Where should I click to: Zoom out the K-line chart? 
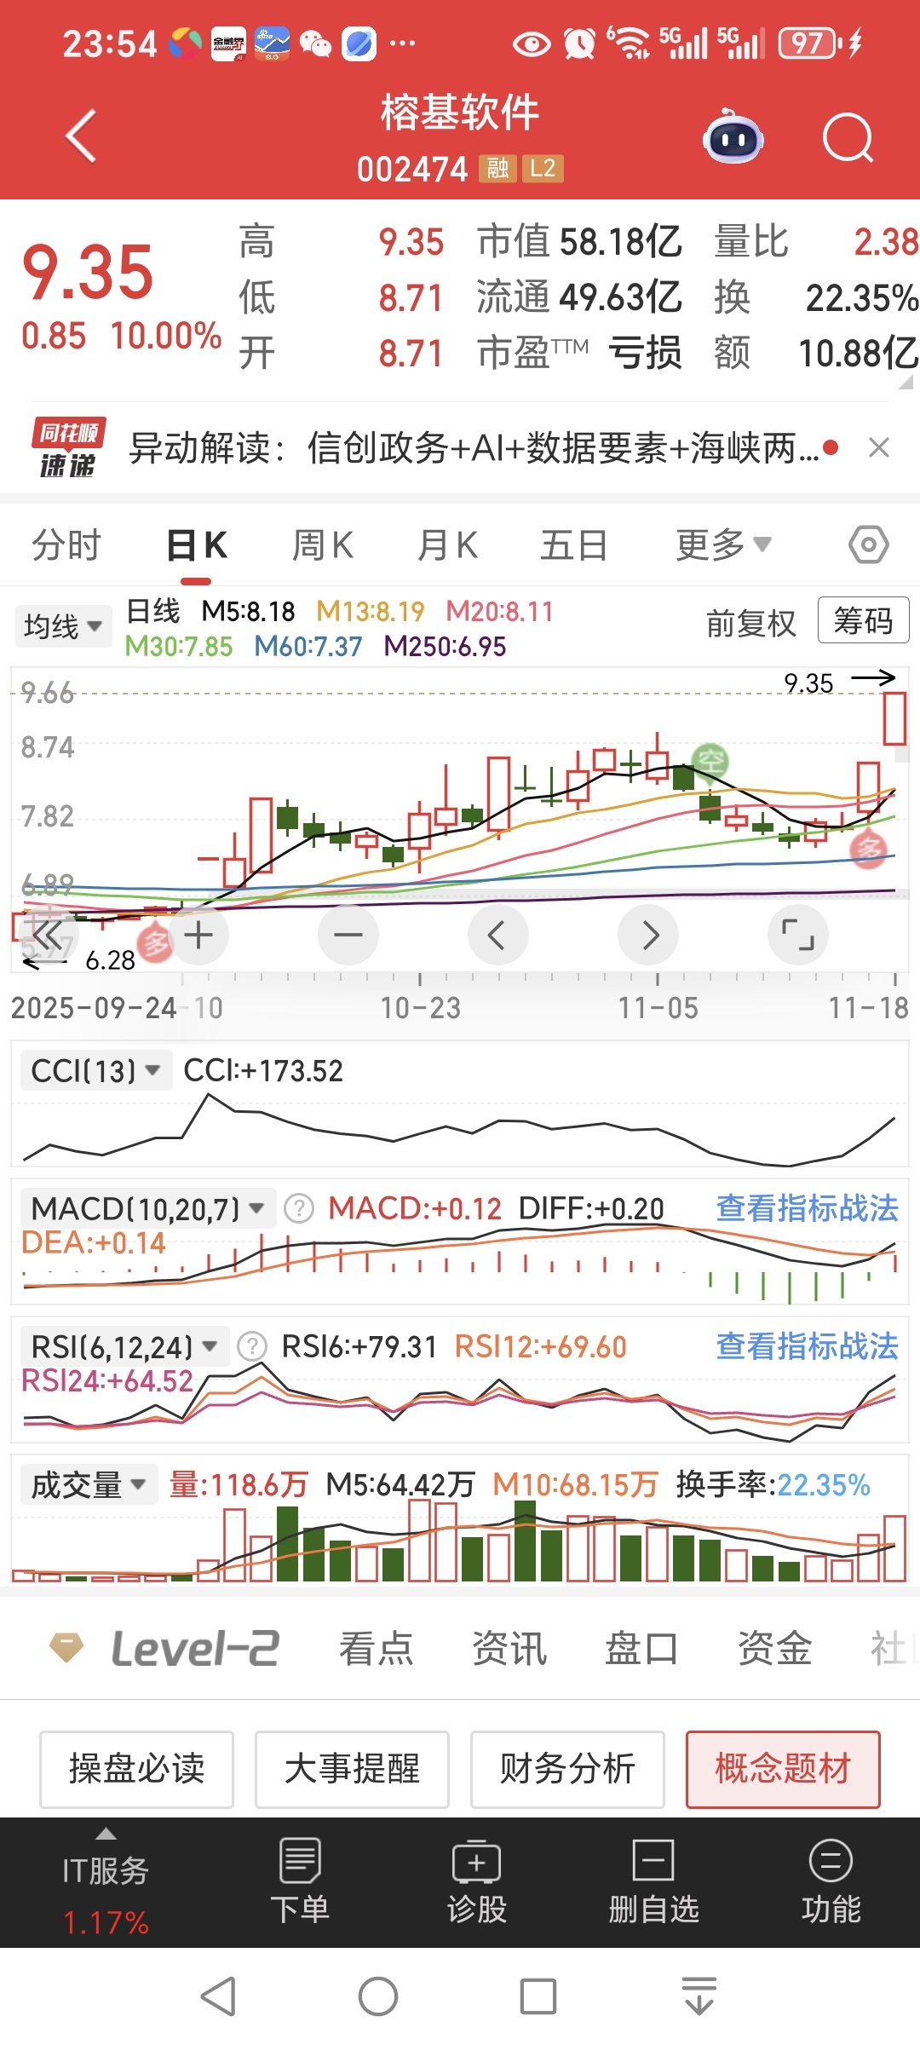click(348, 935)
